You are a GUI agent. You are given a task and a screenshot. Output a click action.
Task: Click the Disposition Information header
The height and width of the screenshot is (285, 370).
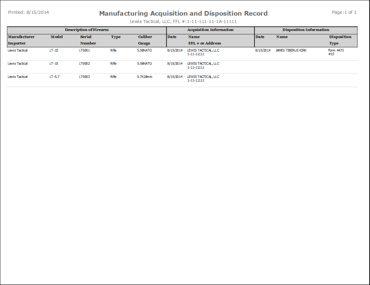tap(306, 30)
